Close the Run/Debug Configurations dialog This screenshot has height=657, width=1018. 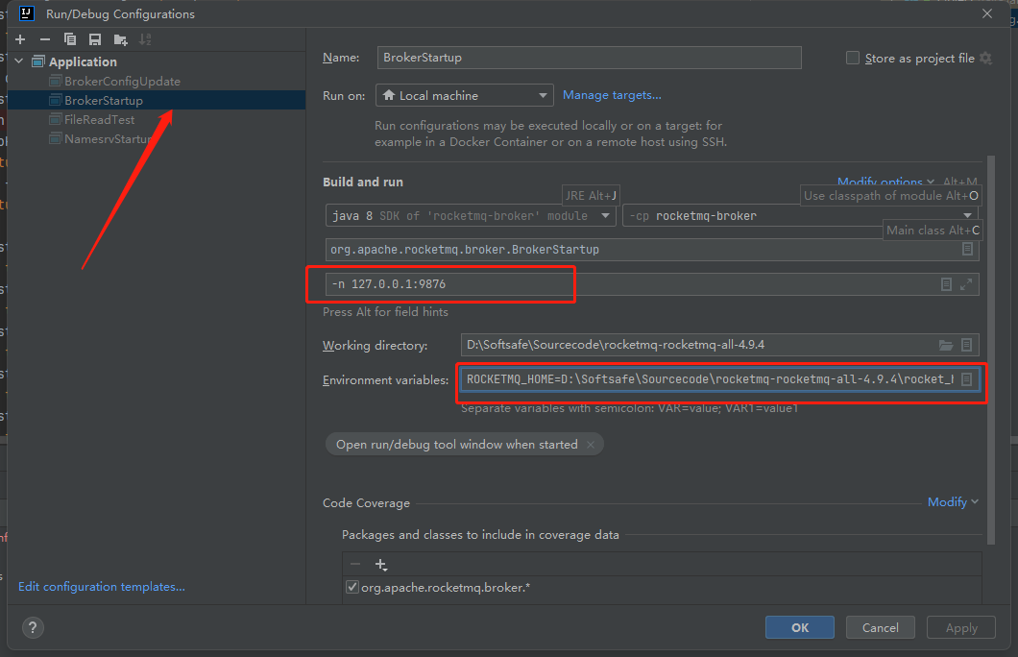pos(987,13)
